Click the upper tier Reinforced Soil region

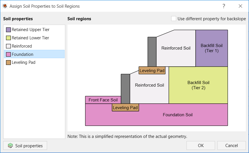point(176,48)
